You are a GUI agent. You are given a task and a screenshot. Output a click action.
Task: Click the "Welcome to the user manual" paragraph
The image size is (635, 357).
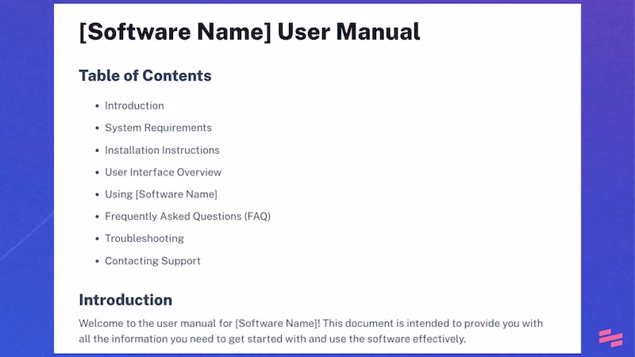[x=310, y=331]
